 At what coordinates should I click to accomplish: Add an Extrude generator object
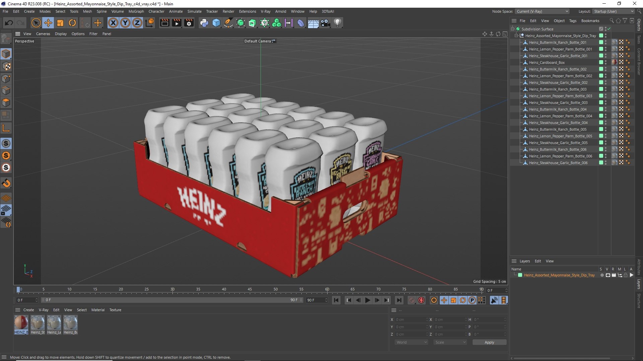tap(253, 23)
